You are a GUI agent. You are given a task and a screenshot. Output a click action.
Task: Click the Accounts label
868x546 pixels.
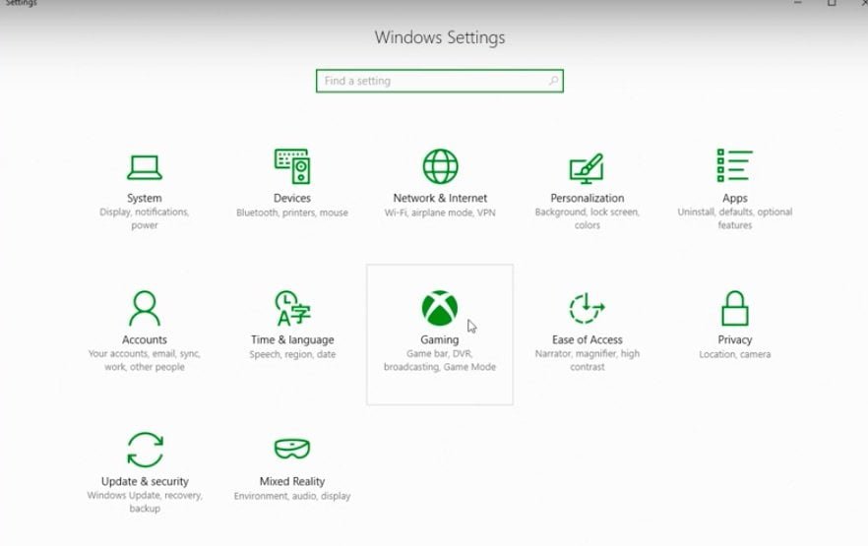145,339
